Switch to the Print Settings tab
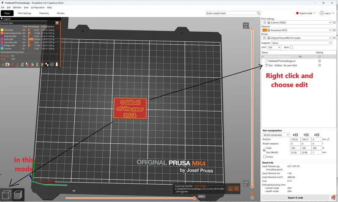The height and width of the screenshot is (202, 338). pyautogui.click(x=25, y=13)
